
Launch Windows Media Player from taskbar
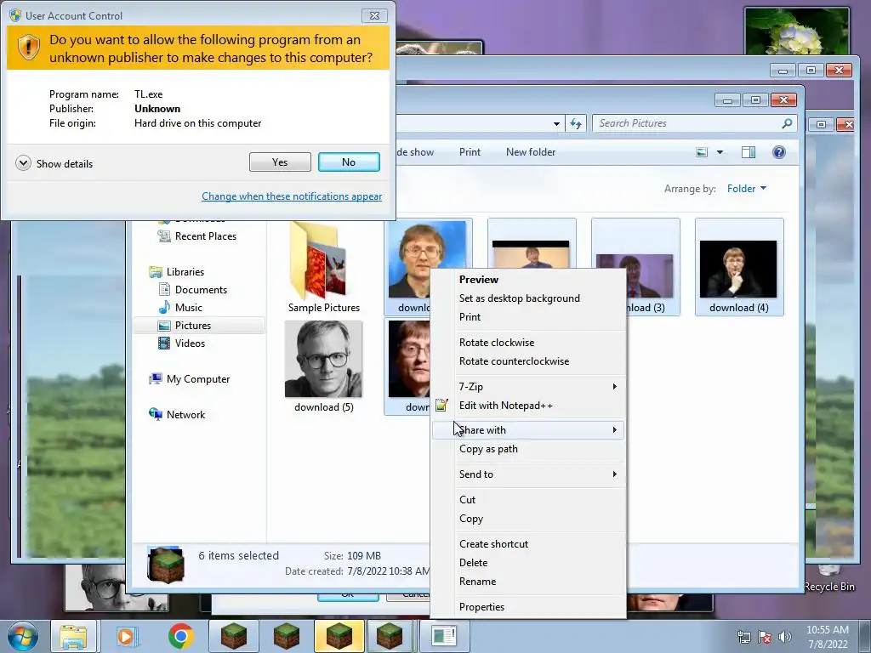click(126, 636)
